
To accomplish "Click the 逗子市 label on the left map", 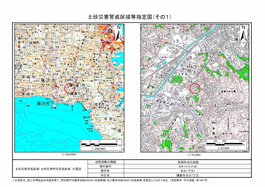I will pyautogui.click(x=99, y=104).
